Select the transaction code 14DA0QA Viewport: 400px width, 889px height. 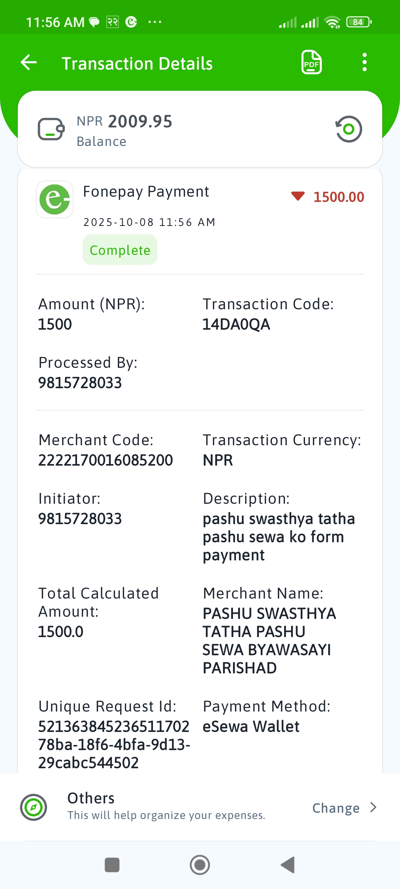pos(236,324)
